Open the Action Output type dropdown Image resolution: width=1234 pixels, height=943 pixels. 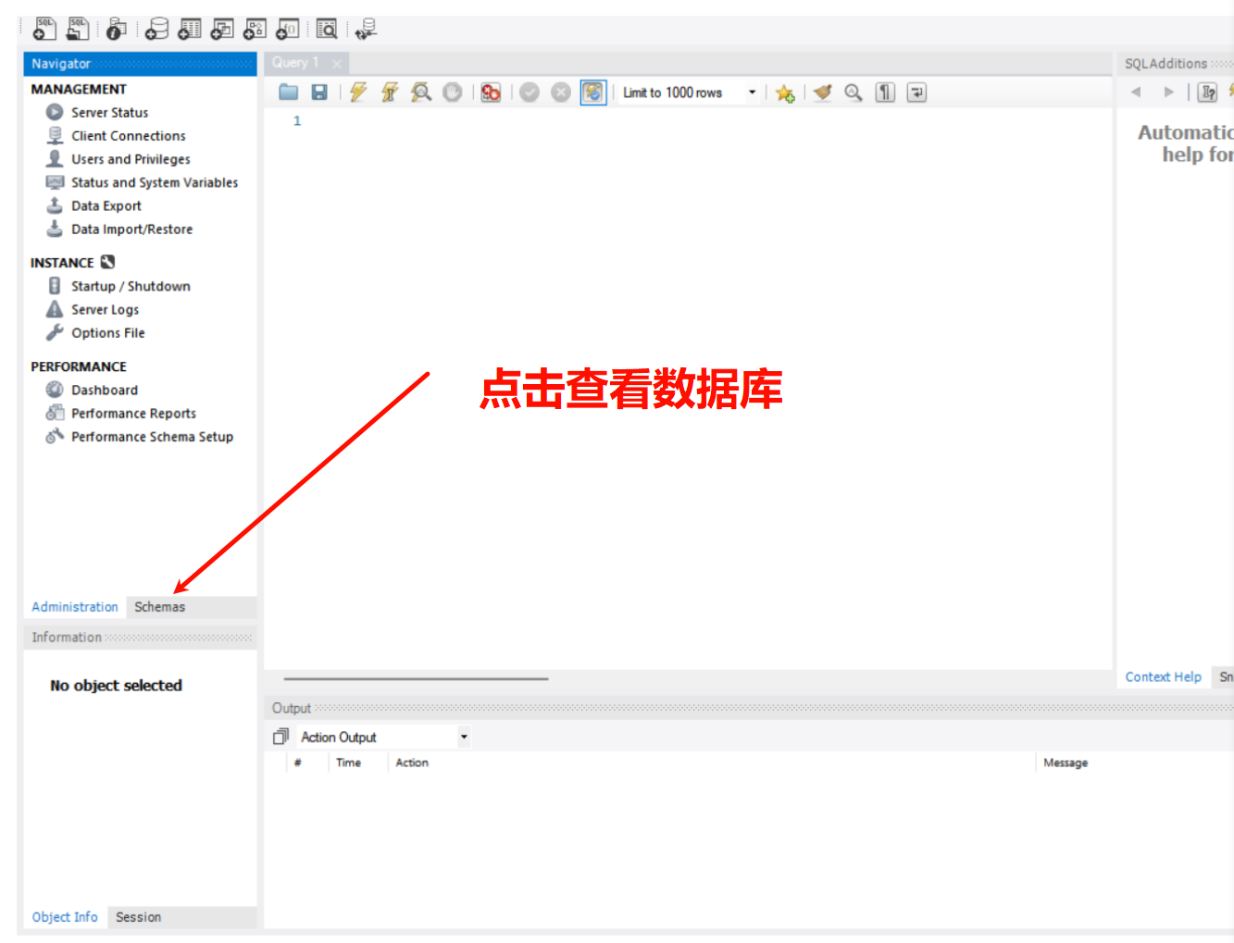pyautogui.click(x=464, y=737)
